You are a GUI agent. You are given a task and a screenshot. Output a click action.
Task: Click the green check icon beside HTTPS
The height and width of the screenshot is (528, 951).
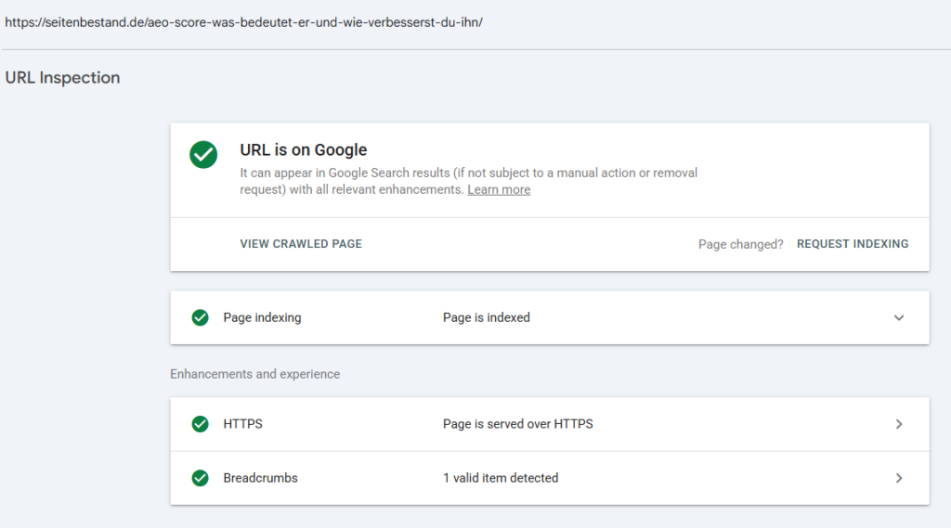(x=201, y=424)
